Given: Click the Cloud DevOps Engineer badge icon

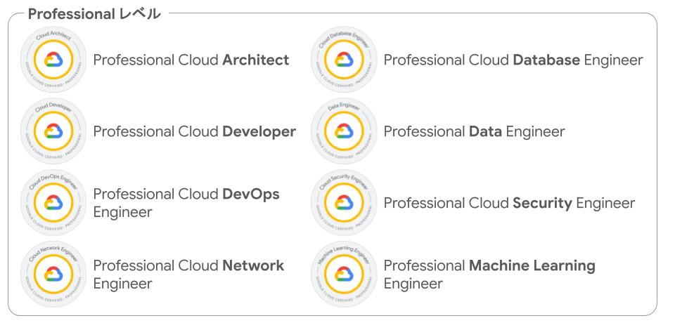Looking at the screenshot, I should click(x=53, y=202).
